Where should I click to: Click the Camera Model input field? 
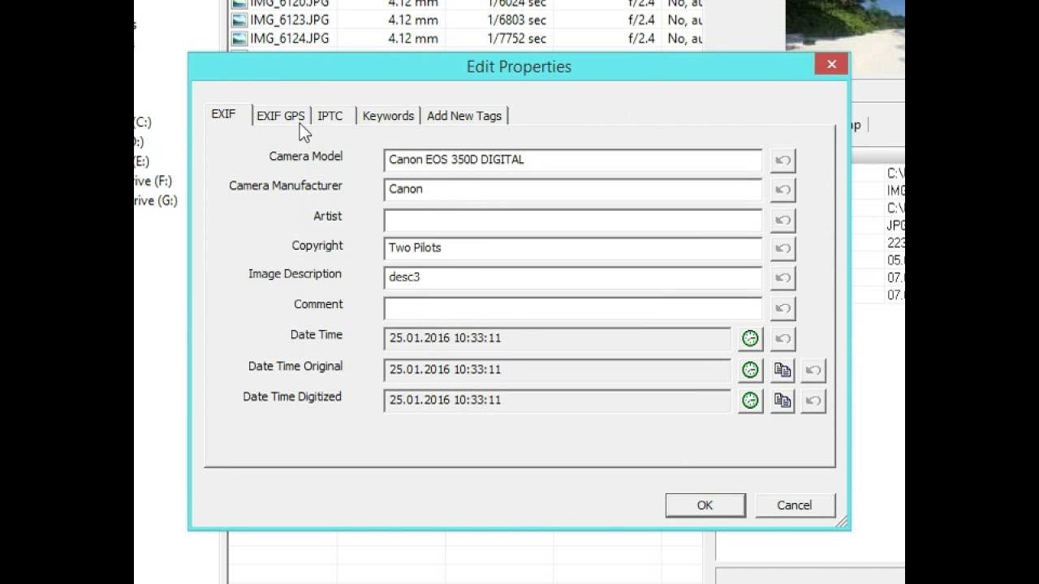[573, 160]
